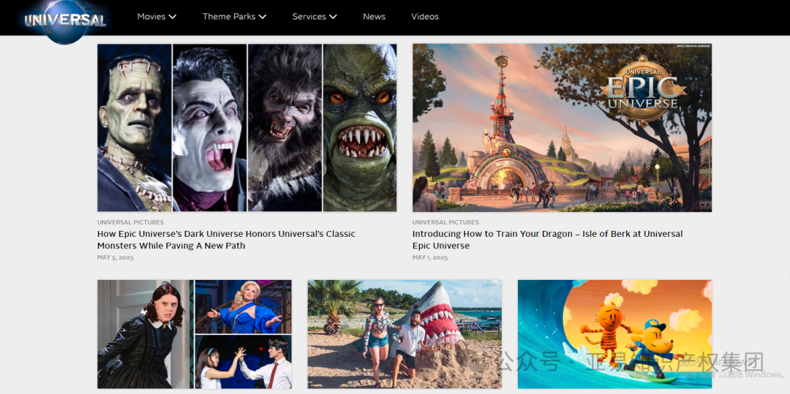The image size is (790, 394).
Task: Select the Frankenstein monster image panel
Action: coord(135,128)
